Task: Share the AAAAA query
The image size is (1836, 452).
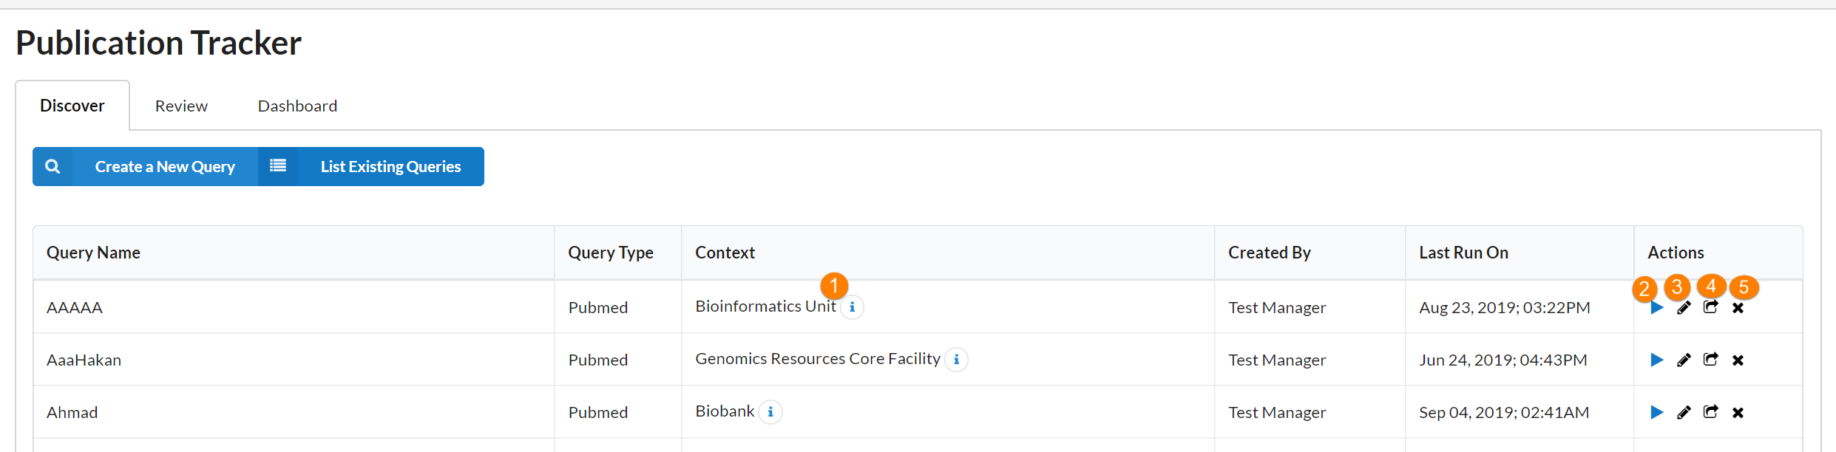Action: tap(1710, 307)
